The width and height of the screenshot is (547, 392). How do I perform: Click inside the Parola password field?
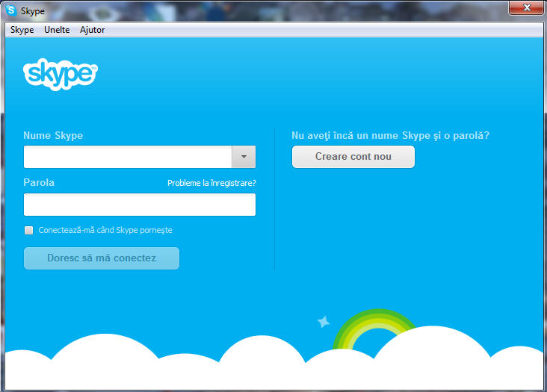pos(140,205)
